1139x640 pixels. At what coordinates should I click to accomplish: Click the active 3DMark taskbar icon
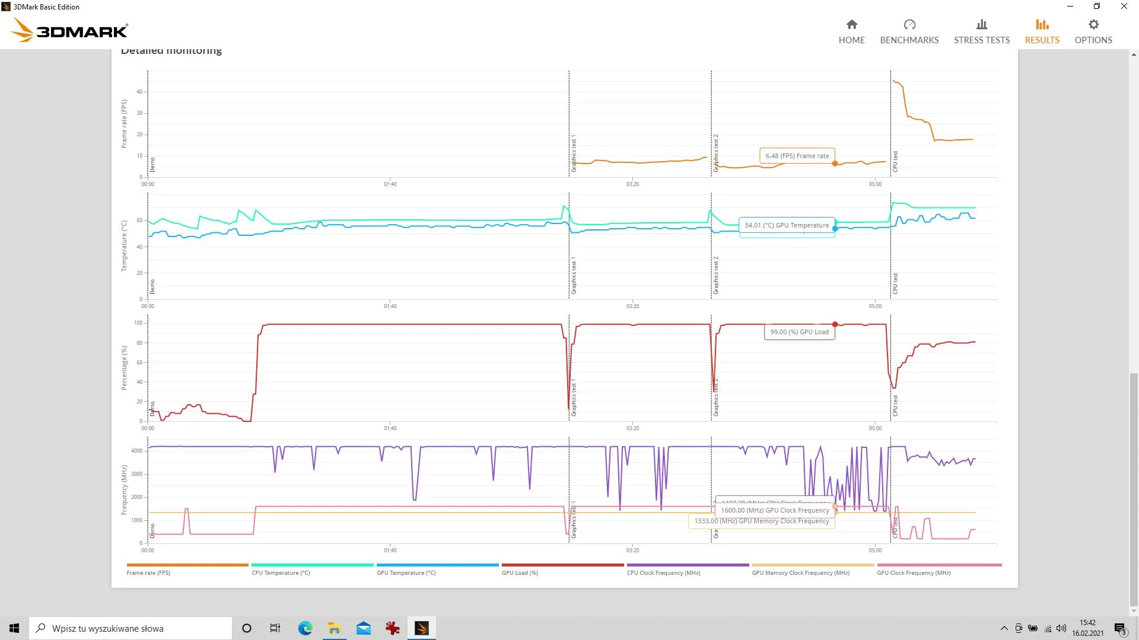pos(421,628)
